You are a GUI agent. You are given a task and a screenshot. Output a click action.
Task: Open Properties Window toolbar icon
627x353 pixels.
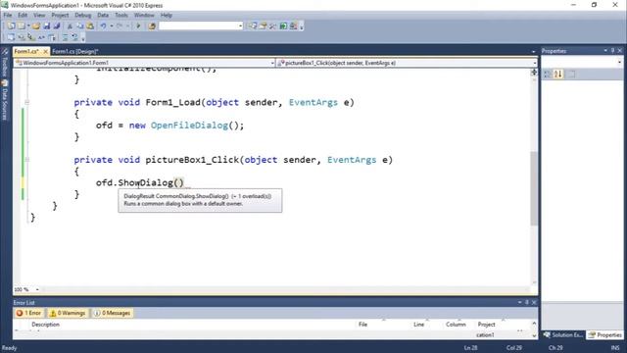(264, 26)
